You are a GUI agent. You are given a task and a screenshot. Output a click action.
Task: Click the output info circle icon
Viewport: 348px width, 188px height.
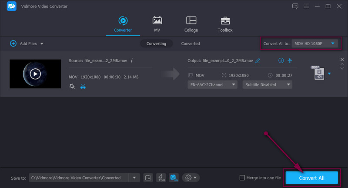[x=281, y=60]
